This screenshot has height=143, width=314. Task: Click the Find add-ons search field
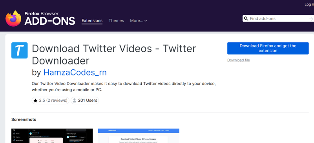(x=279, y=18)
